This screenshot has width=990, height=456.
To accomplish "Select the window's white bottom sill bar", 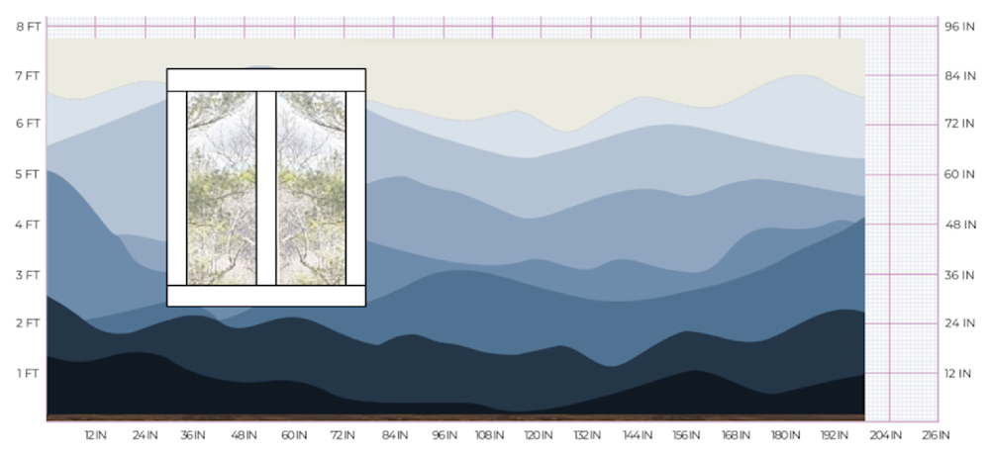I will [x=266, y=296].
